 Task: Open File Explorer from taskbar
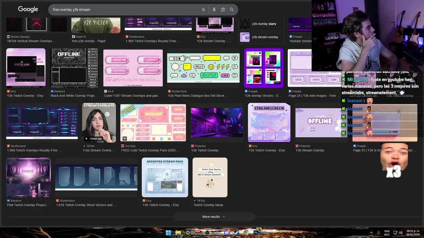click(178, 233)
